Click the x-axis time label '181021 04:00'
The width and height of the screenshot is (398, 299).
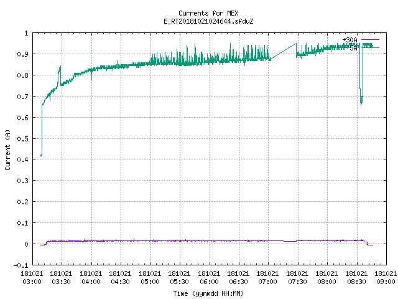[x=91, y=278]
